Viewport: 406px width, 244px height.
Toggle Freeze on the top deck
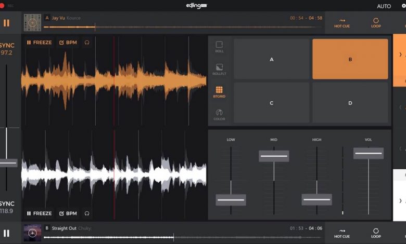[x=40, y=43]
